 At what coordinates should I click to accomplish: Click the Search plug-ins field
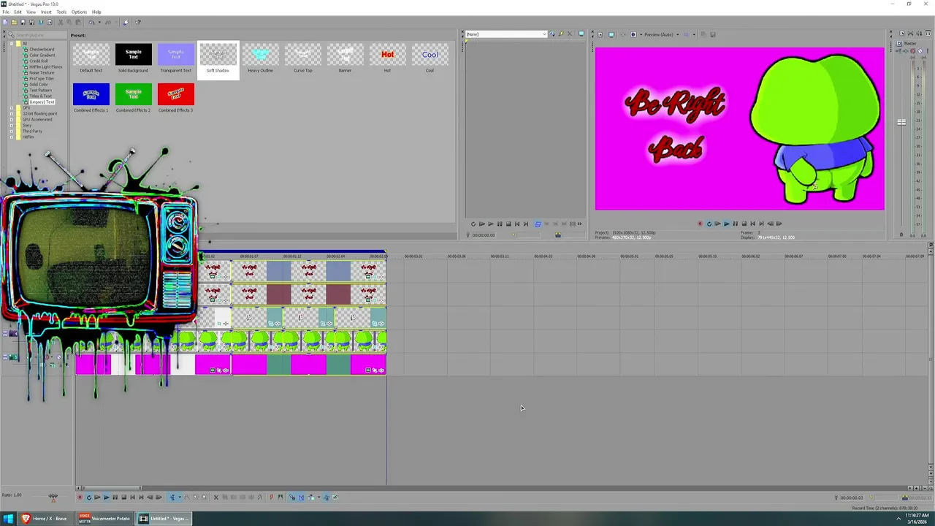(38, 35)
